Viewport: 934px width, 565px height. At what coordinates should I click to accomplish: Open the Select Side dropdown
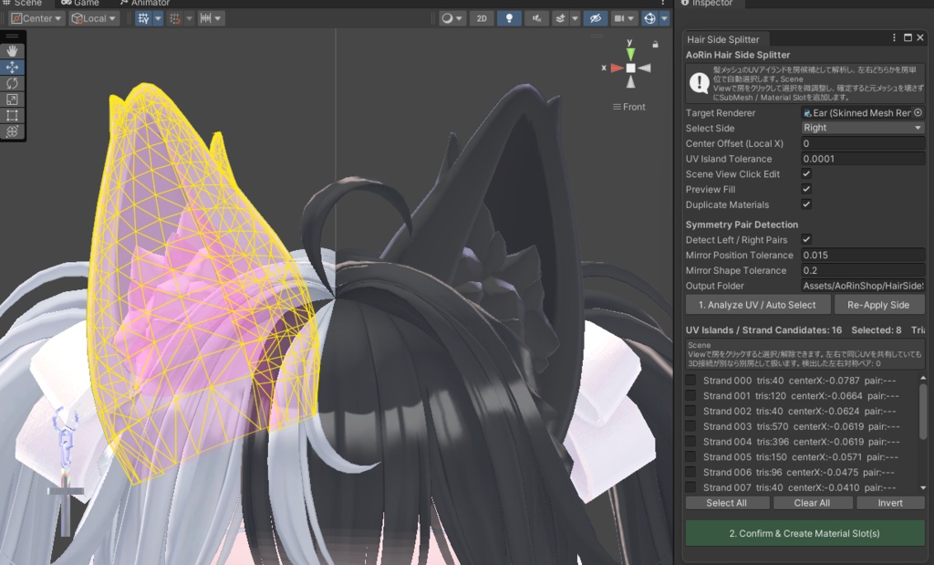coord(863,128)
